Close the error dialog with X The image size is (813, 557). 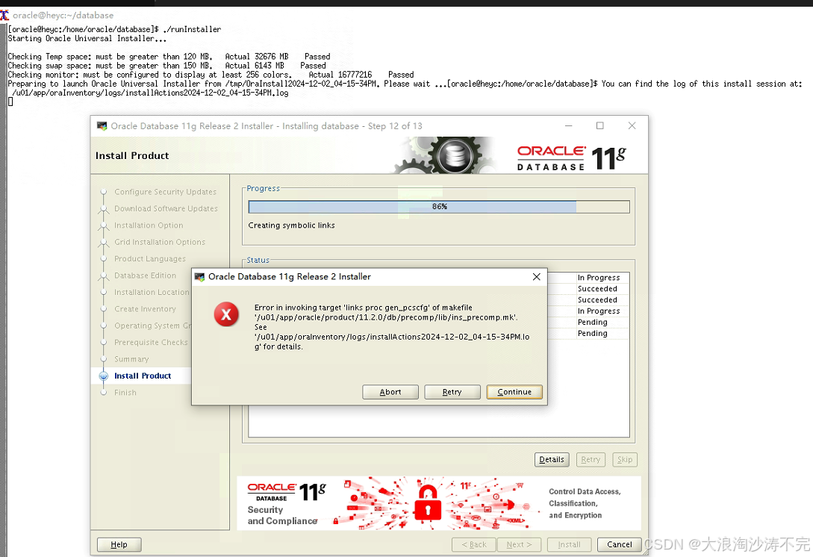[x=536, y=276]
